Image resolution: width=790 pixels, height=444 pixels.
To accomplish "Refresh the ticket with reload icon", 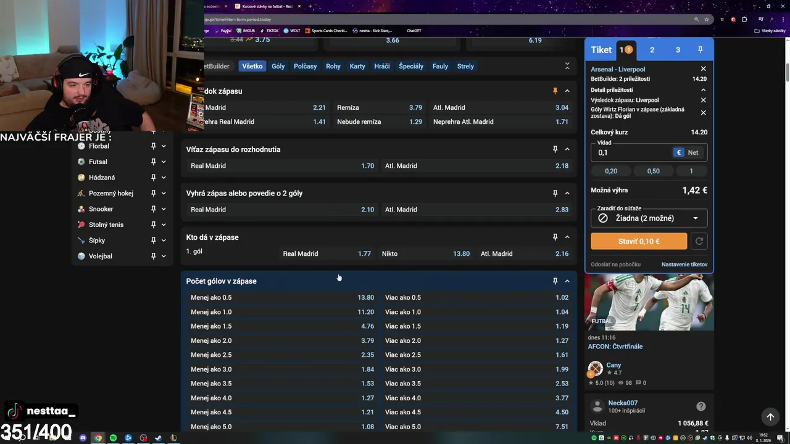I will click(699, 241).
